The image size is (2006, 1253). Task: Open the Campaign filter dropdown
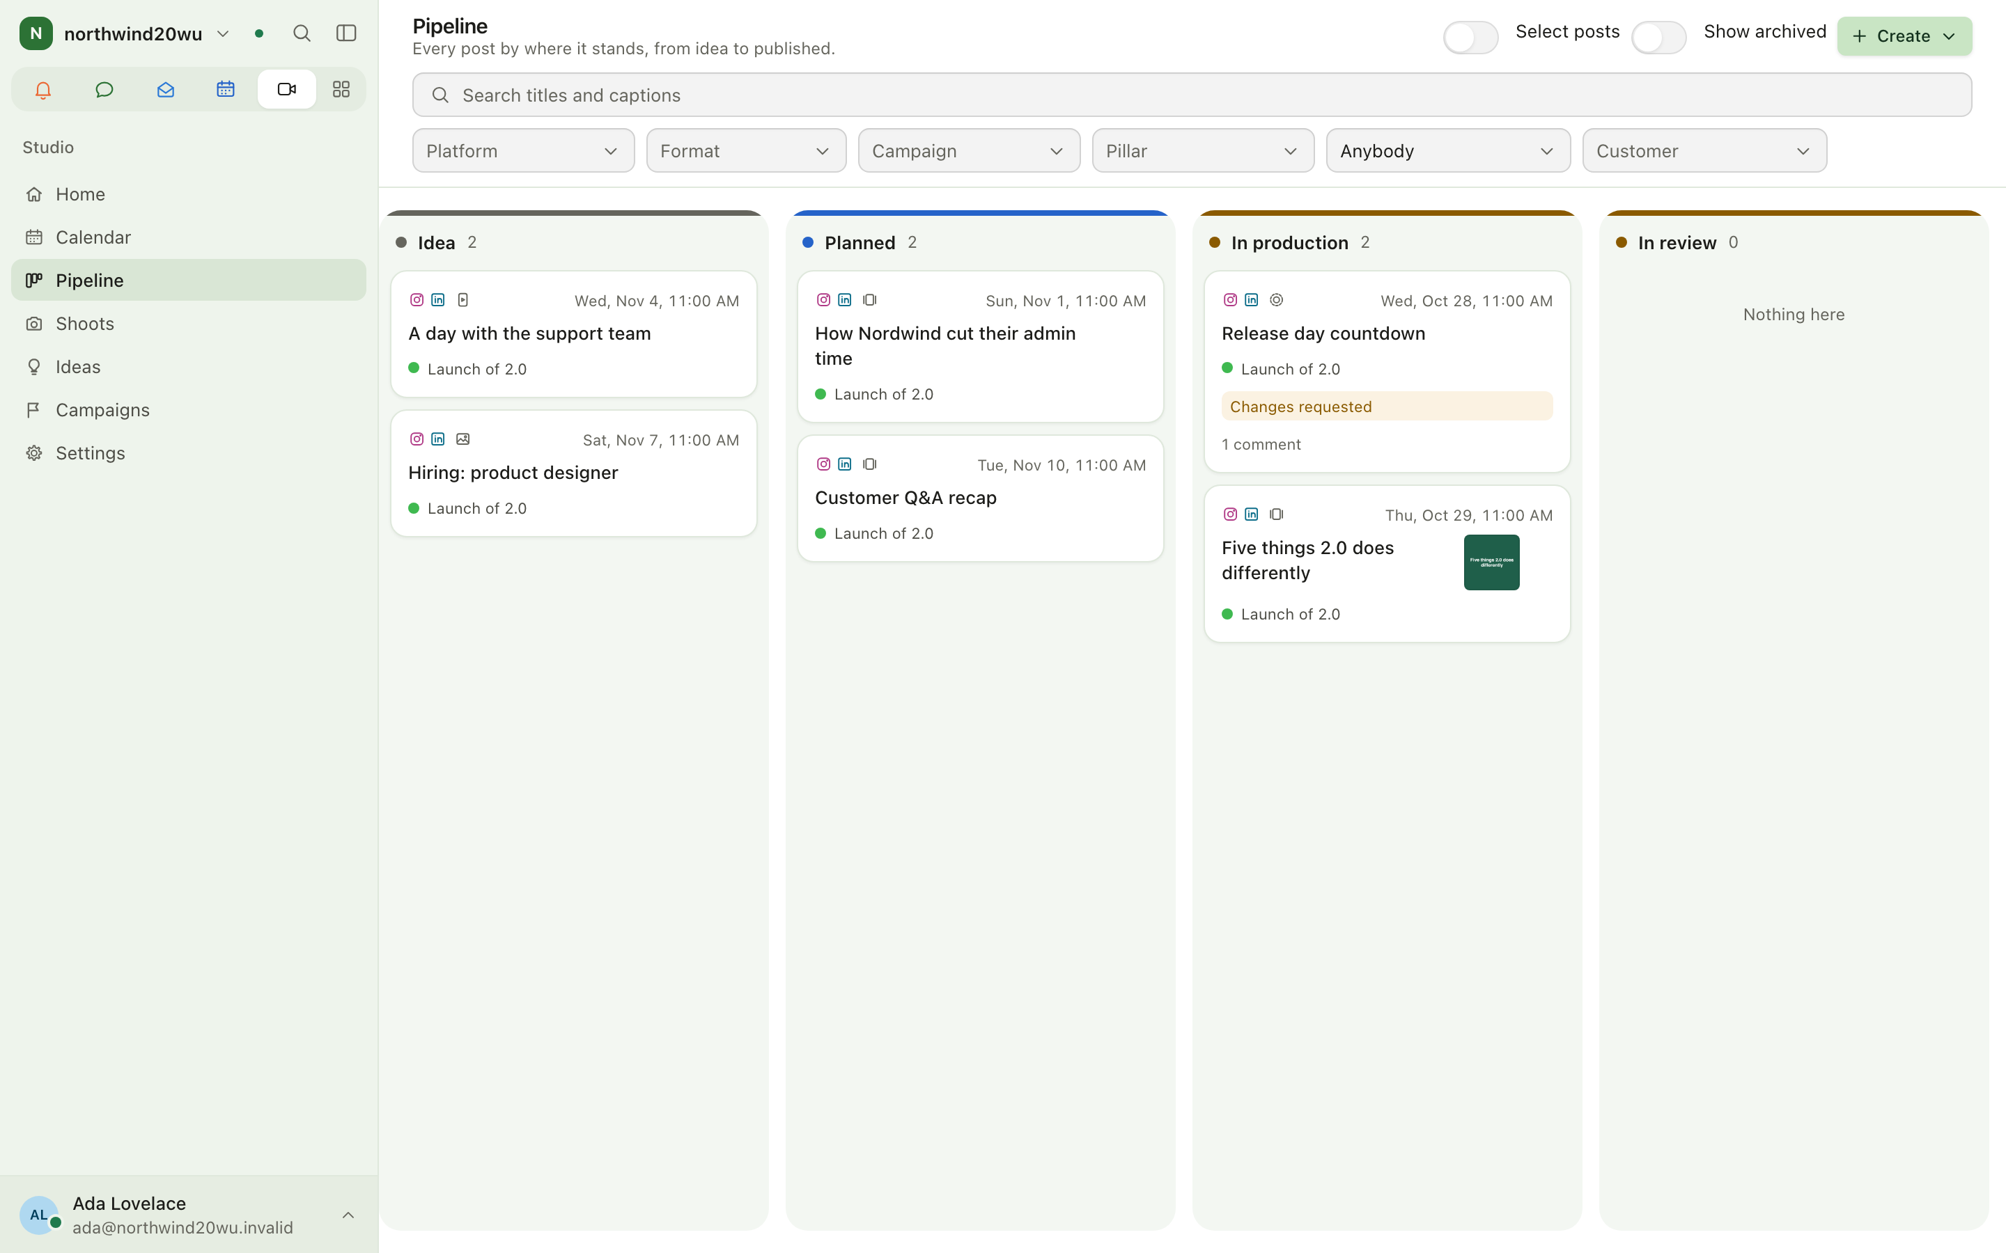(969, 151)
